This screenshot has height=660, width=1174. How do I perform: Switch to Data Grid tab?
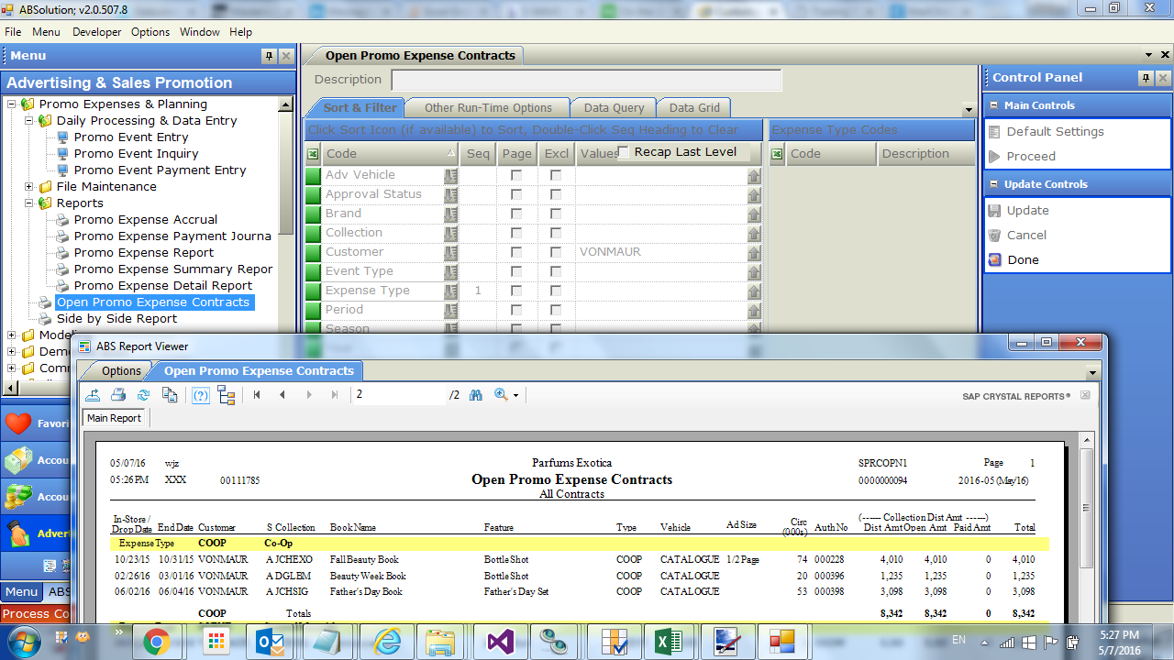tap(694, 107)
